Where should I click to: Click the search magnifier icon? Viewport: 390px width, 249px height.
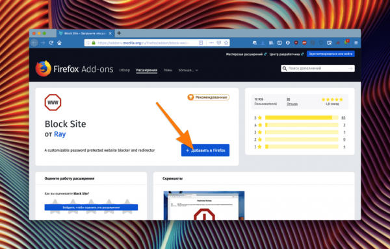pos(285,68)
